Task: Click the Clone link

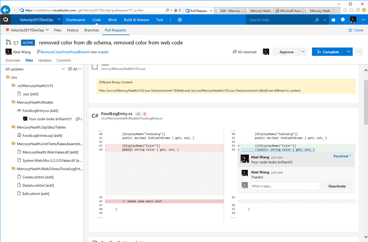Action: 356,30
